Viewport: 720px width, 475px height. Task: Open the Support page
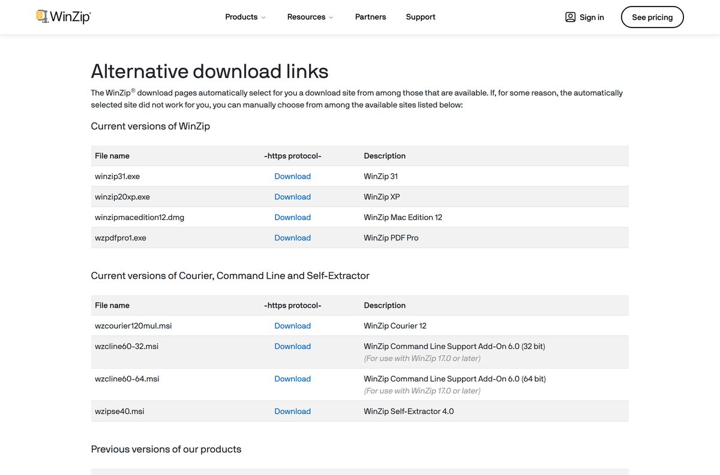coord(421,17)
